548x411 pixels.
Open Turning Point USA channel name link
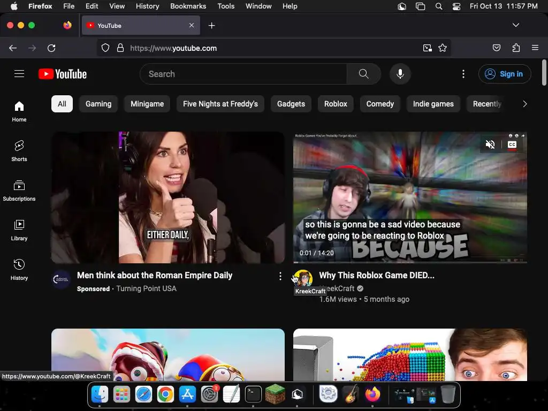coord(146,288)
